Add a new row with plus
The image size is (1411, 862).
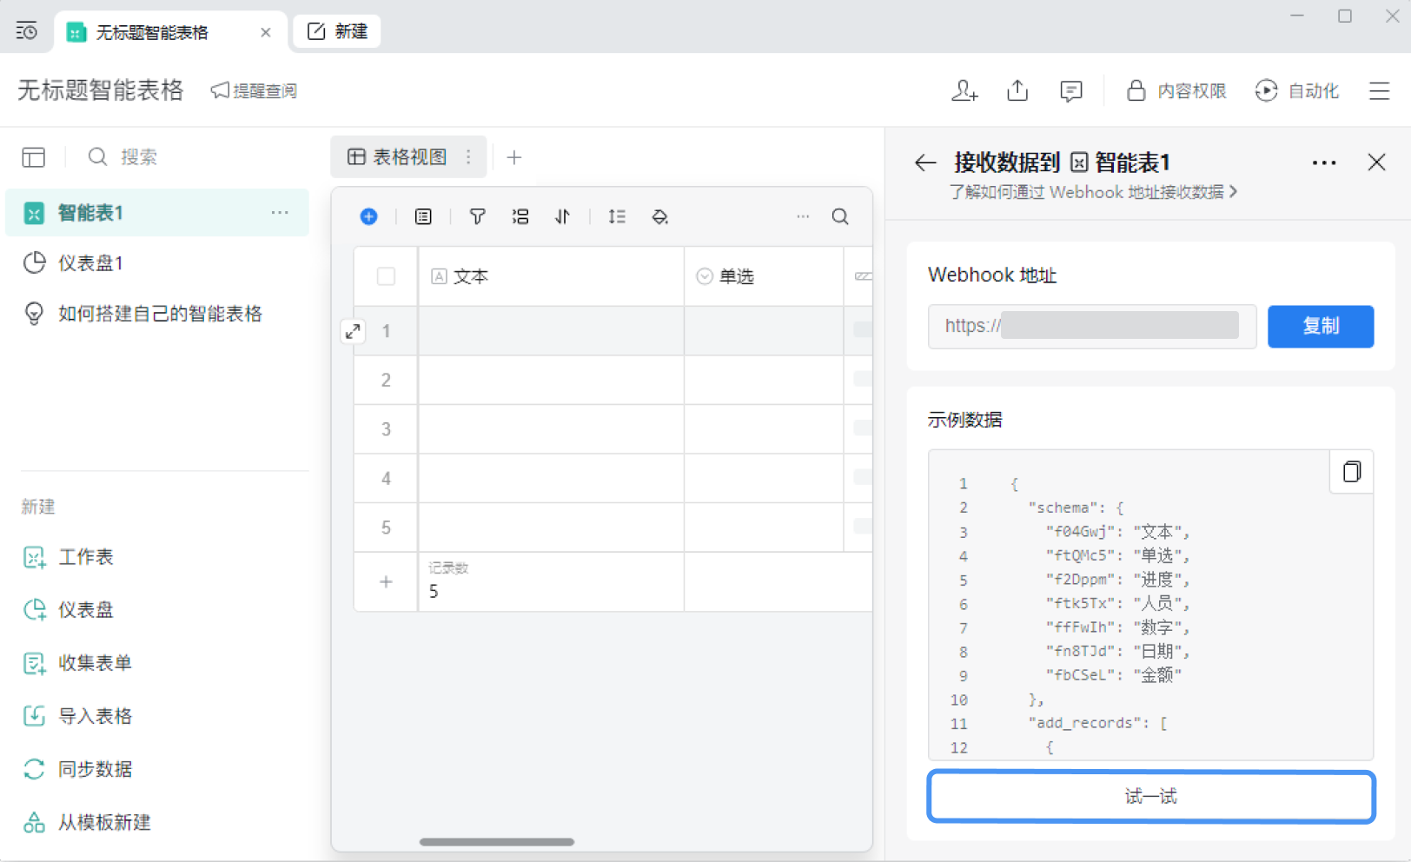pyautogui.click(x=387, y=582)
